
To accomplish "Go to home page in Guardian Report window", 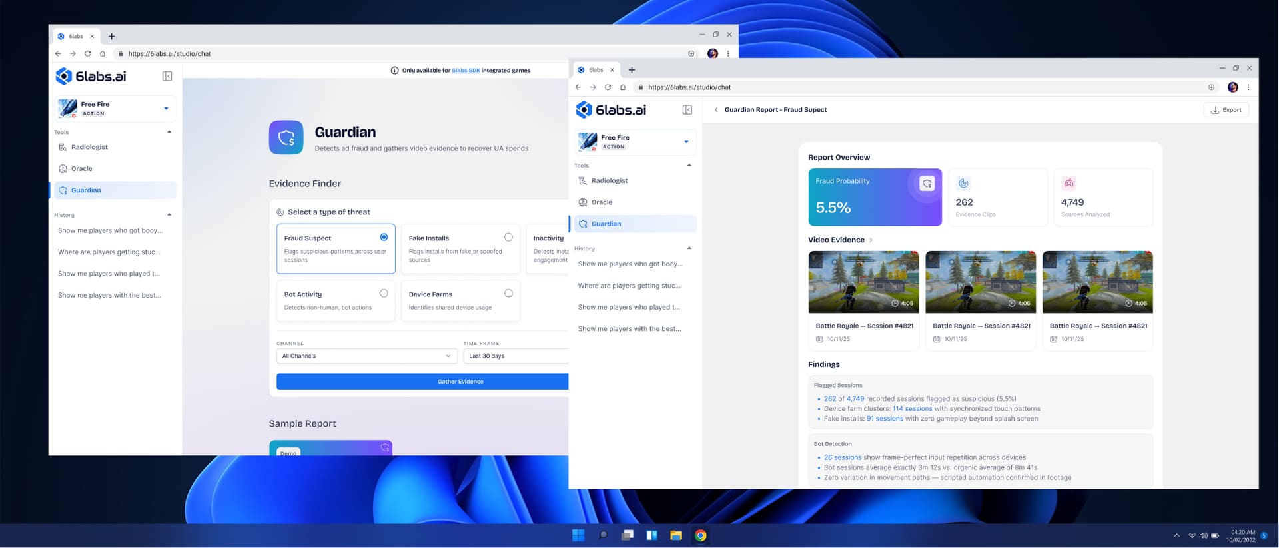I will (x=623, y=87).
